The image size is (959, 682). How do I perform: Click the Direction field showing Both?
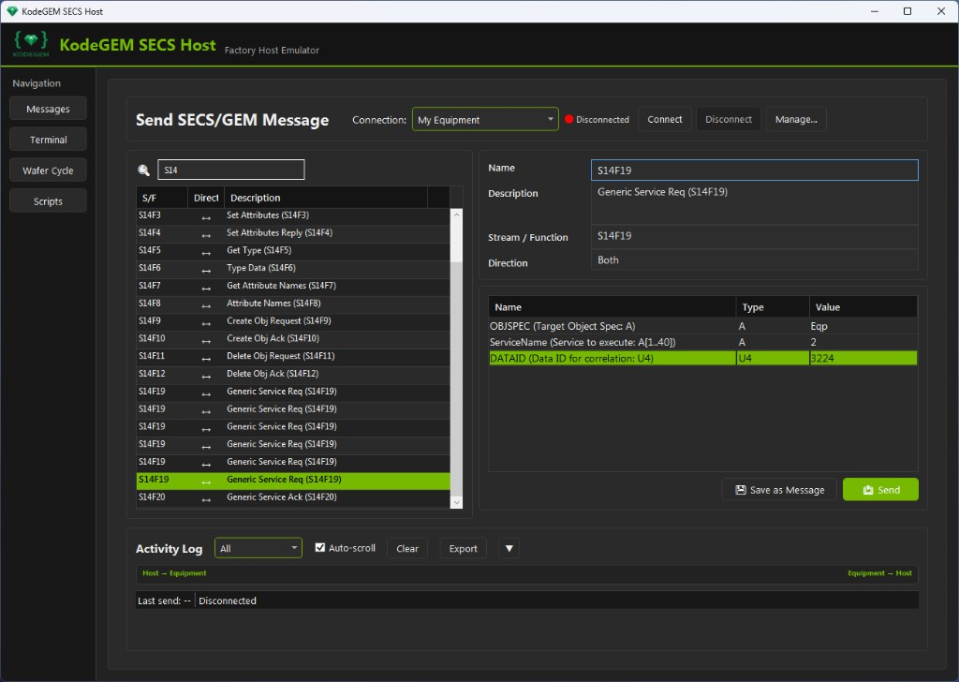[x=754, y=259]
